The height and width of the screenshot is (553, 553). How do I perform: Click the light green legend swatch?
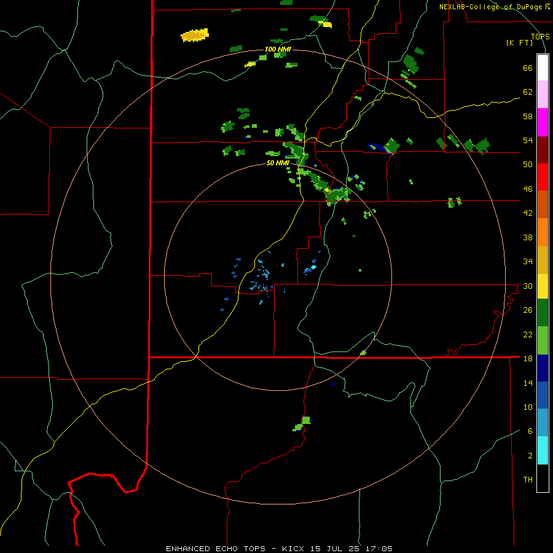543,340
